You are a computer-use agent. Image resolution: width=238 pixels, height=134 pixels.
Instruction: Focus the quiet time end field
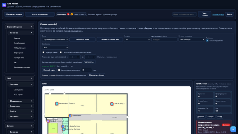tap(90, 57)
